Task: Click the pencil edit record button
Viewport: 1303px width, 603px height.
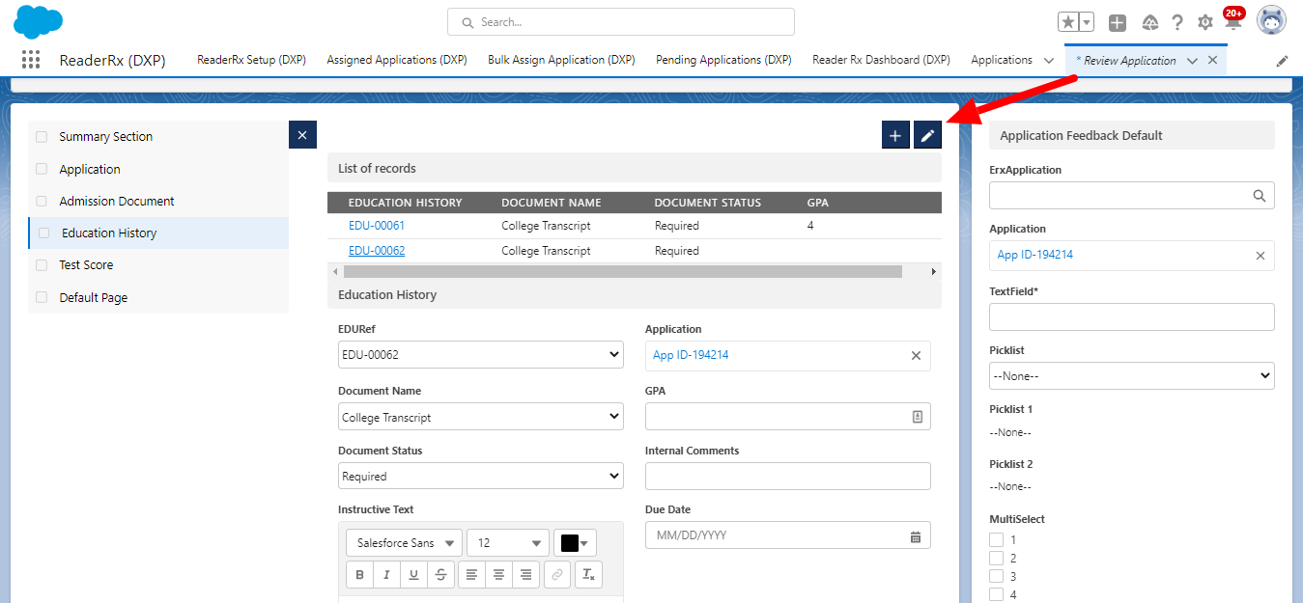Action: 927,135
